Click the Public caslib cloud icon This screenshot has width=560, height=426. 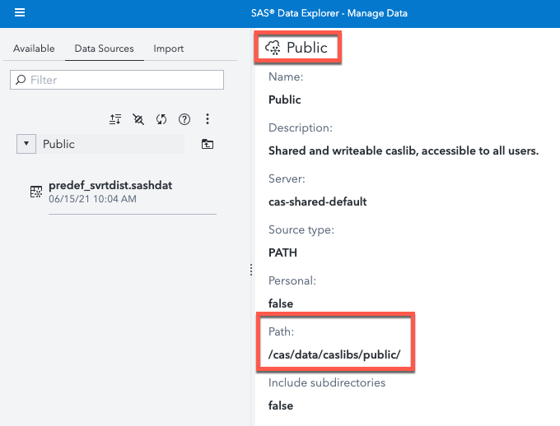(272, 49)
